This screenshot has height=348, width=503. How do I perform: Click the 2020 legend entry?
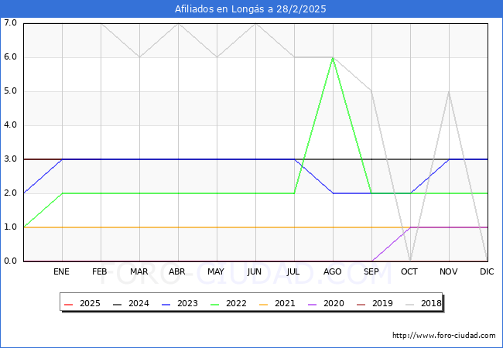tap(326, 303)
